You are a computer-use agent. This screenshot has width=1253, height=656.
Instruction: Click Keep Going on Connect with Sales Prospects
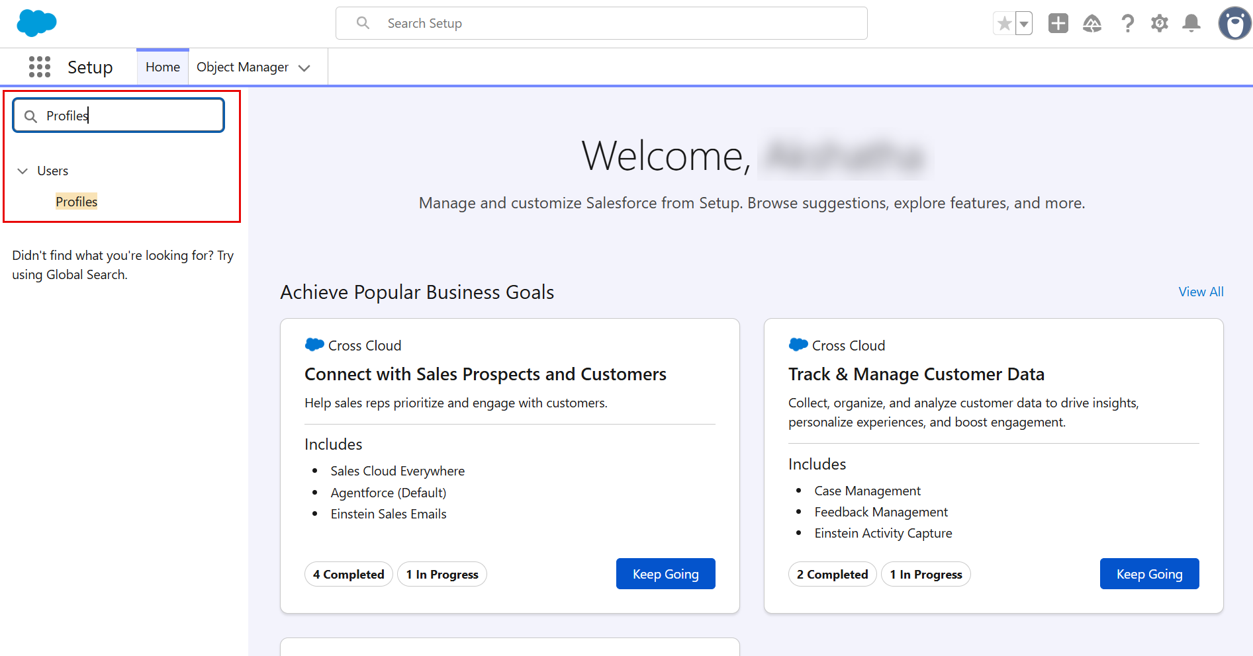tap(665, 574)
